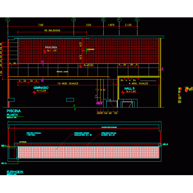Click the level marker symbol beside N.+2.55 in GIMNASIO

[x=34, y=93]
